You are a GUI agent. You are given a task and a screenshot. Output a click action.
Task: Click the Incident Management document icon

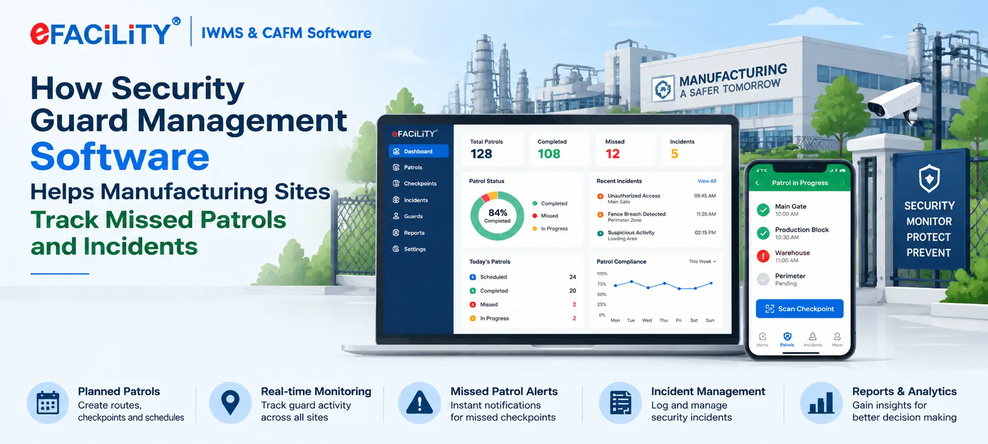pyautogui.click(x=620, y=403)
